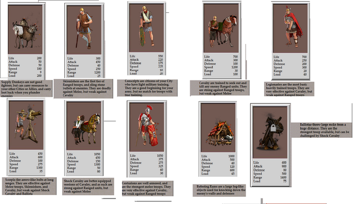Click the Conscripts description paragraph
Screen dimensions: 355x204
pyautogui.click(x=147, y=88)
